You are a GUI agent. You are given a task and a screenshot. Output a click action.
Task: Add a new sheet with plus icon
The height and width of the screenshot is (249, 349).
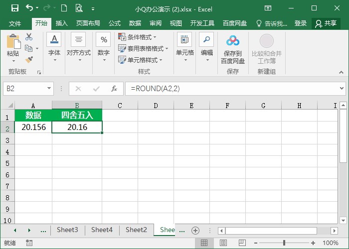[195, 231]
